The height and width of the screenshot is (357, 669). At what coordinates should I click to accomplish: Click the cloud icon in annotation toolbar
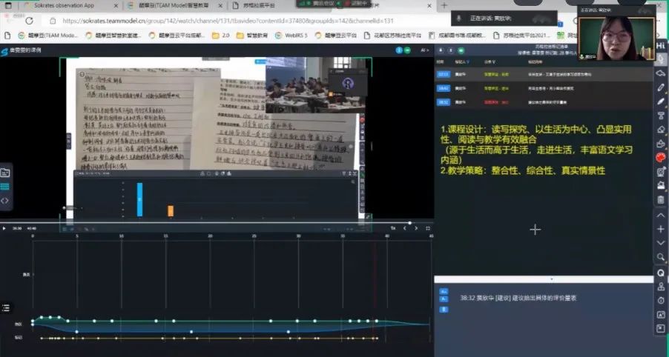click(661, 73)
